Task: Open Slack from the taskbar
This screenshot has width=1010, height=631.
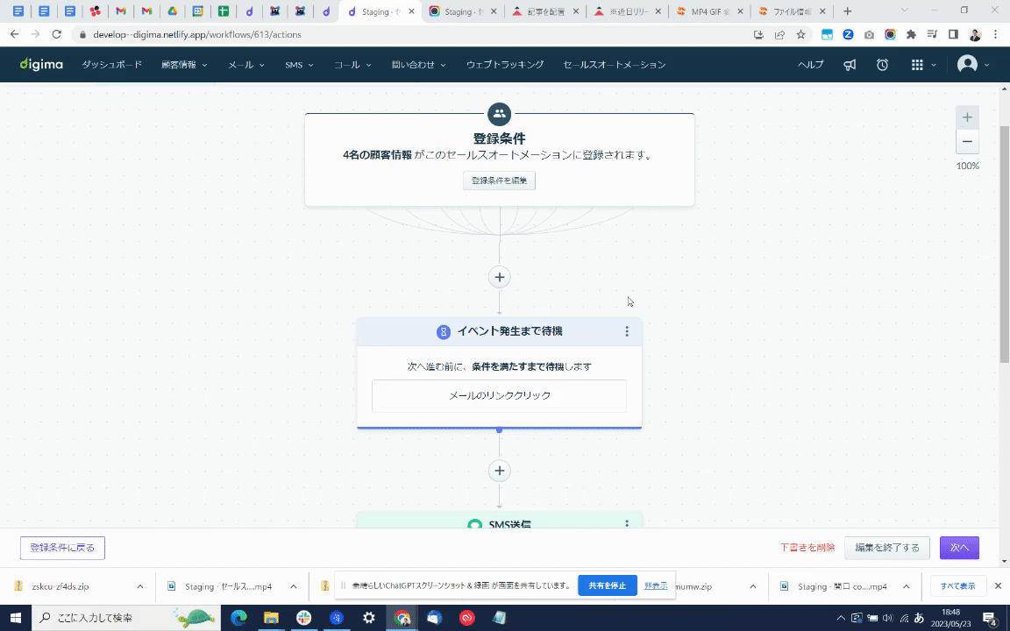Action: [304, 618]
